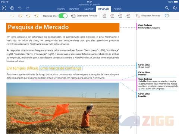Switch to the LAYOUT tab
The image size is (179, 134).
coord(89,9)
